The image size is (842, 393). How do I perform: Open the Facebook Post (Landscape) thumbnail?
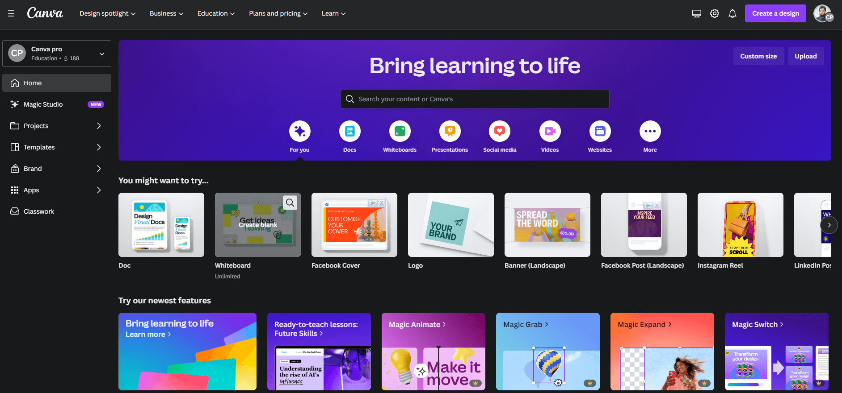(x=644, y=225)
